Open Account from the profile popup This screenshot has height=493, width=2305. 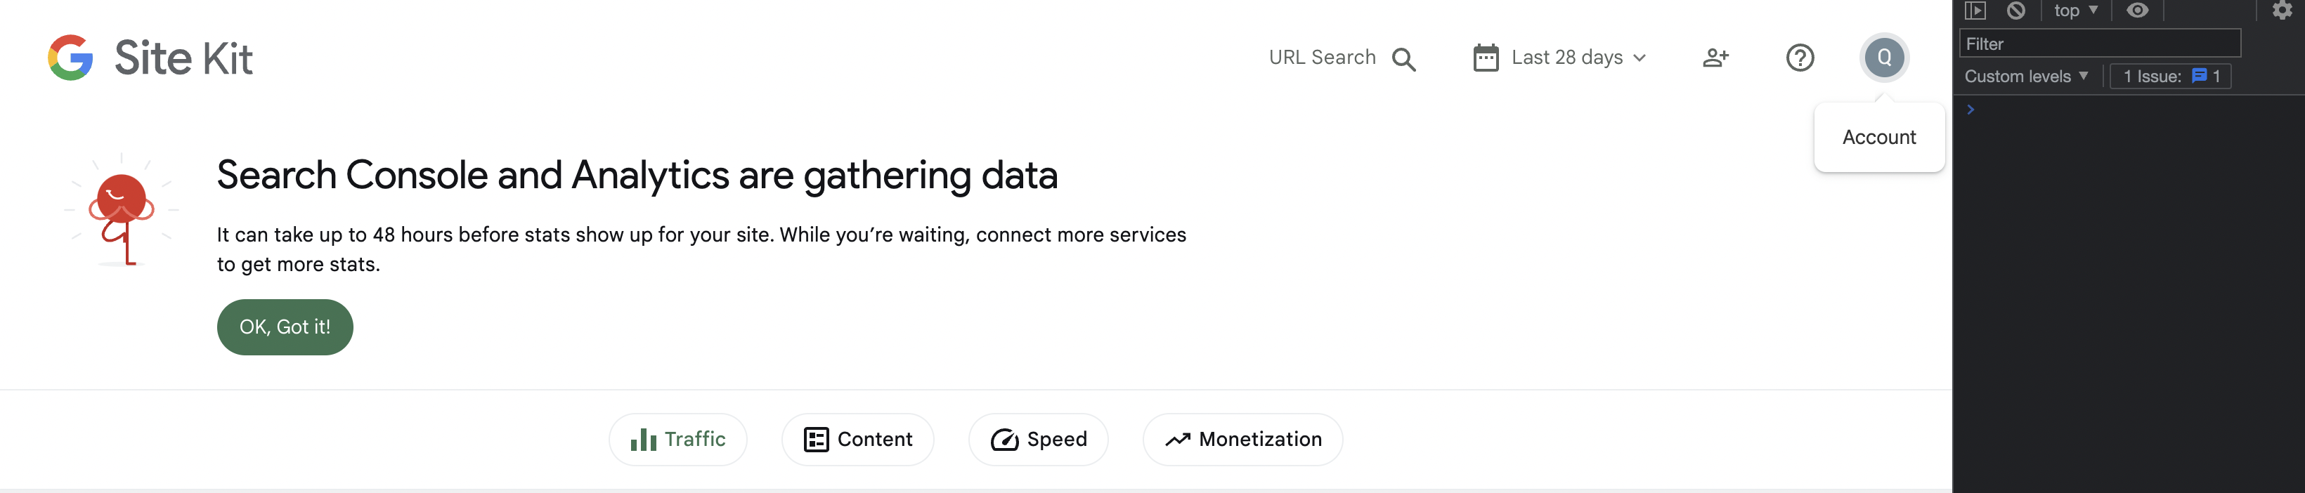[x=1879, y=137]
